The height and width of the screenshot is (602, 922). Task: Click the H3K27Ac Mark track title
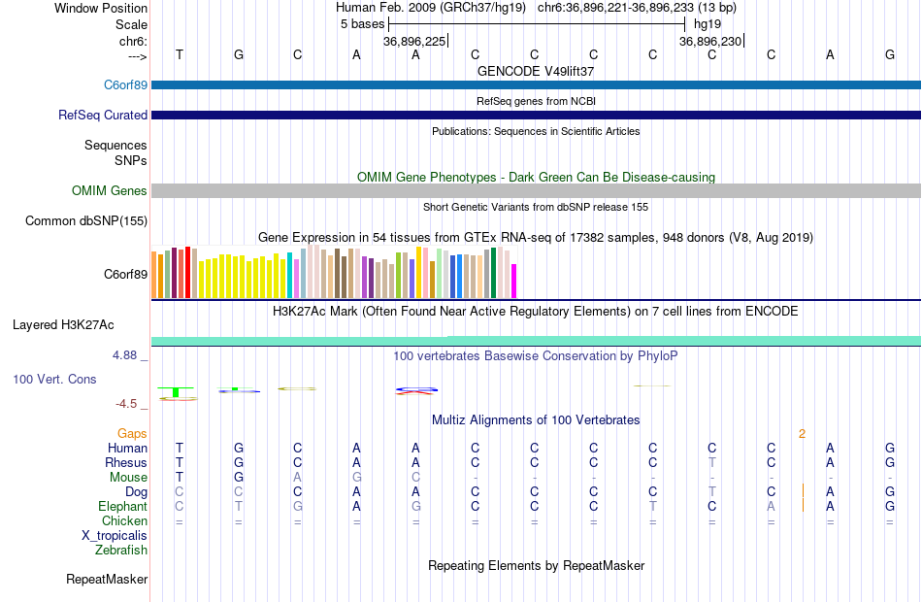coord(536,311)
